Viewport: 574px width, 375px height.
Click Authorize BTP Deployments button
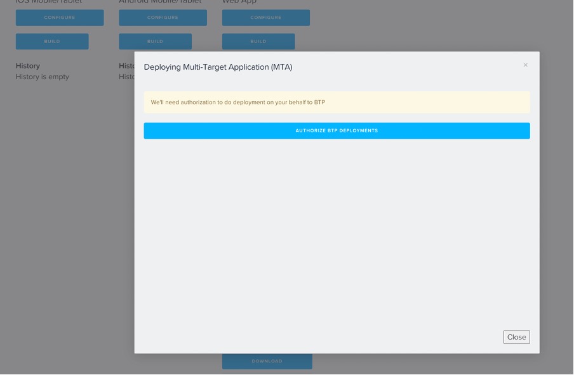pyautogui.click(x=337, y=130)
